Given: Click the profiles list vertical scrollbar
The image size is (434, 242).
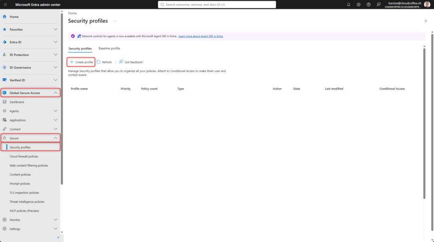Looking at the screenshot, I should click(424, 124).
